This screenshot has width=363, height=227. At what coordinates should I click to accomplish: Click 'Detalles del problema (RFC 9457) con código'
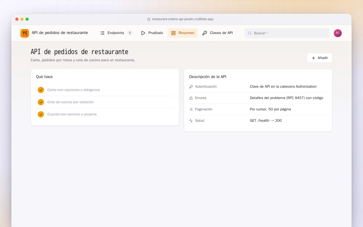[286, 98]
